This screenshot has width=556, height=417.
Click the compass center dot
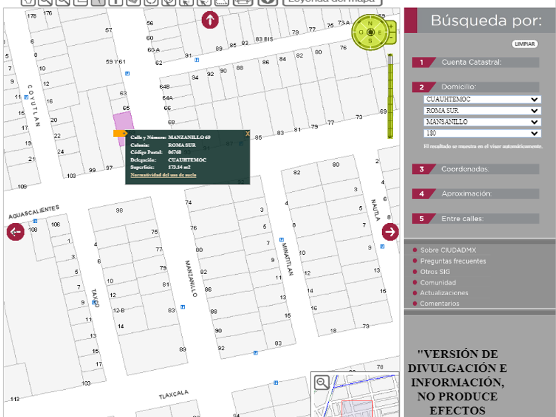(x=371, y=32)
